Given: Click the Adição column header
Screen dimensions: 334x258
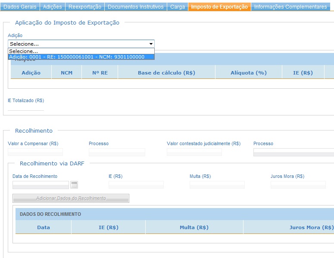Looking at the screenshot, I should 31,73.
